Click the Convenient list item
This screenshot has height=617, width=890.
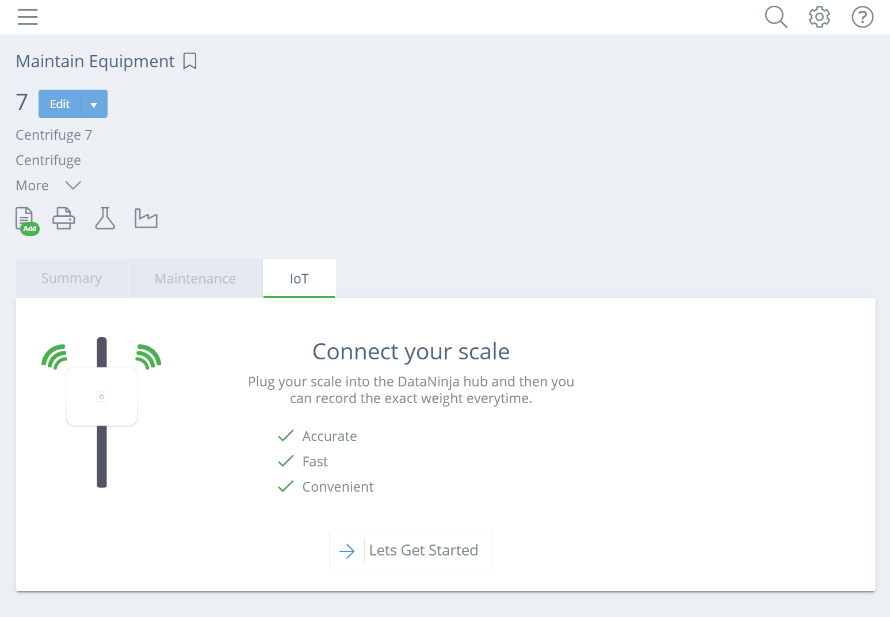tap(326, 487)
